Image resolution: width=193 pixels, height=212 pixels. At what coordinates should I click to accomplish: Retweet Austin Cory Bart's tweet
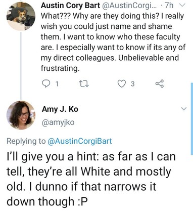[84, 83]
